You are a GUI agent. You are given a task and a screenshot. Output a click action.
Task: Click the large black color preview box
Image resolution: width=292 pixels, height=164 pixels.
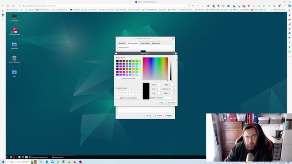(x=146, y=91)
